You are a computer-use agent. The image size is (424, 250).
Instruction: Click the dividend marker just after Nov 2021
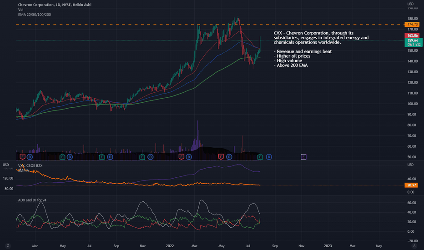pos(150,157)
